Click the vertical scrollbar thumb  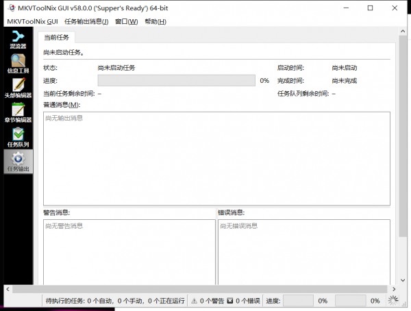tap(403, 136)
